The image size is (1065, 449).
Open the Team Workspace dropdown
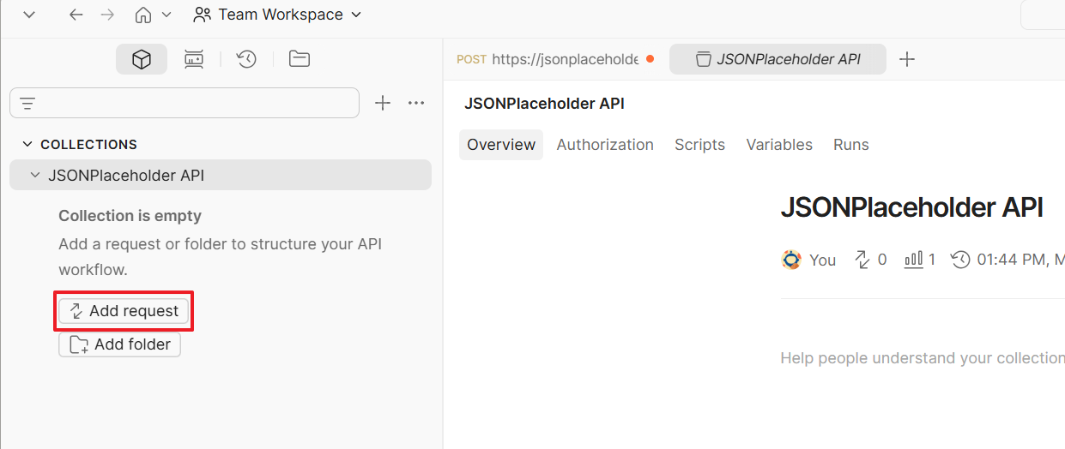[x=278, y=15]
